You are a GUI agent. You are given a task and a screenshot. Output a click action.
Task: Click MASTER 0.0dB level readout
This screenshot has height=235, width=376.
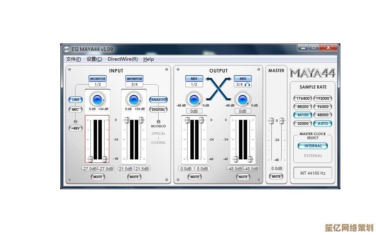click(277, 168)
